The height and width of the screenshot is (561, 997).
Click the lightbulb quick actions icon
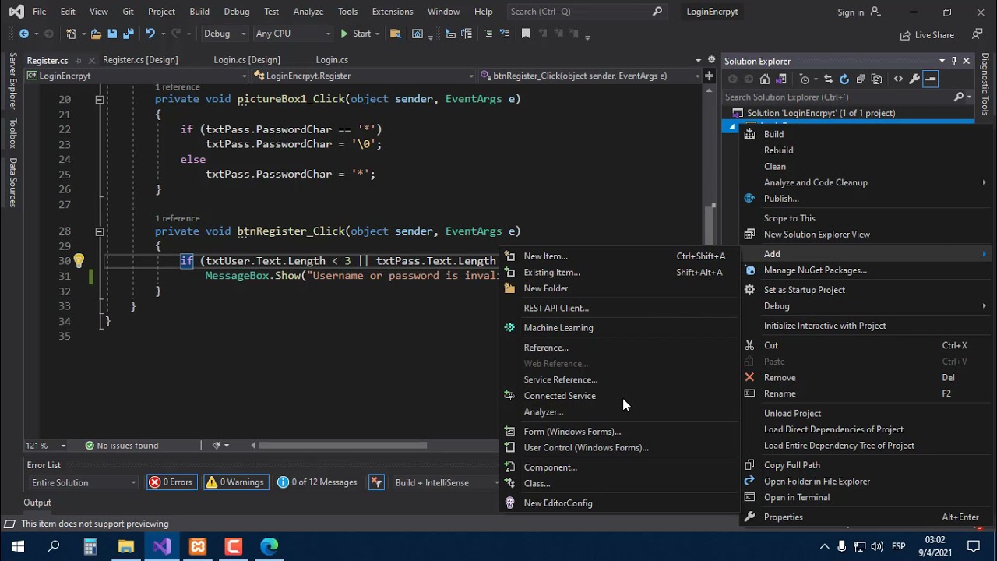(79, 261)
